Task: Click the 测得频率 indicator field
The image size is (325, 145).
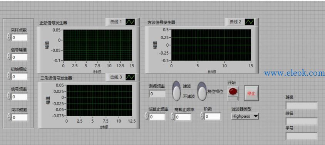Action: (157, 93)
